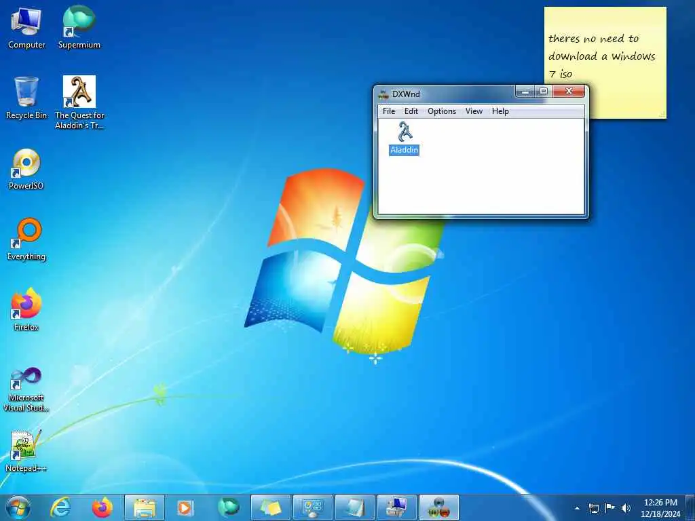
Task: Select The Quest for Aladdin's Treasure shortcut
Action: (79, 103)
